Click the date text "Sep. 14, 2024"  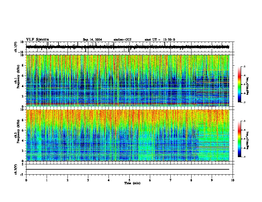coord(92,40)
